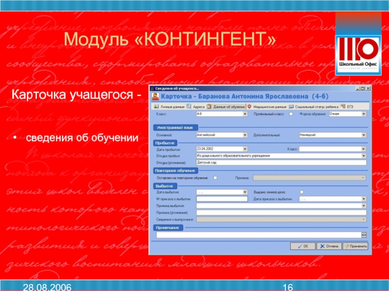Click the № приказа о выбытии field

point(222,199)
